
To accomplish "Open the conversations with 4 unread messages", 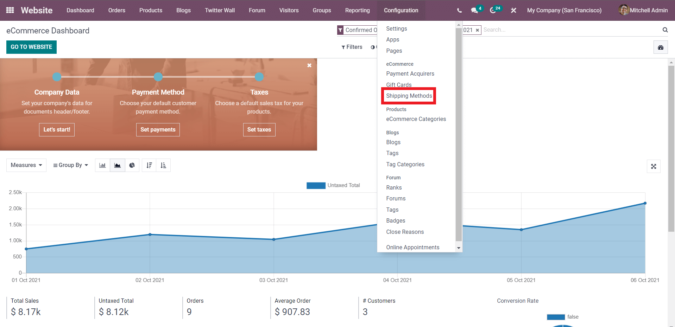I will [x=474, y=10].
